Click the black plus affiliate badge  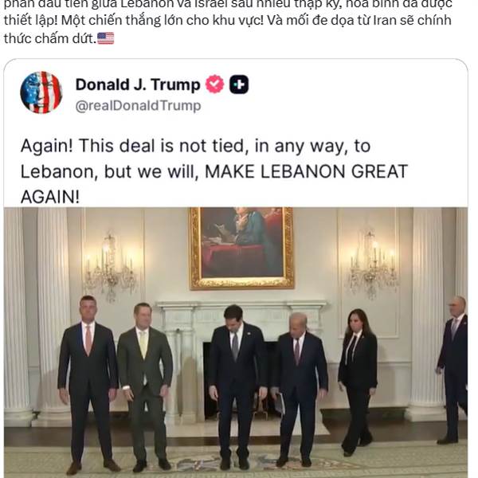coord(239,84)
